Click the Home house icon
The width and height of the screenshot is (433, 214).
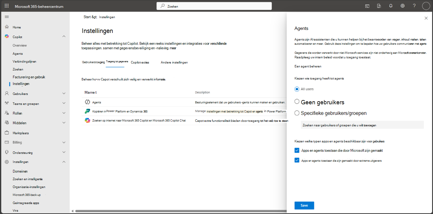(7, 27)
